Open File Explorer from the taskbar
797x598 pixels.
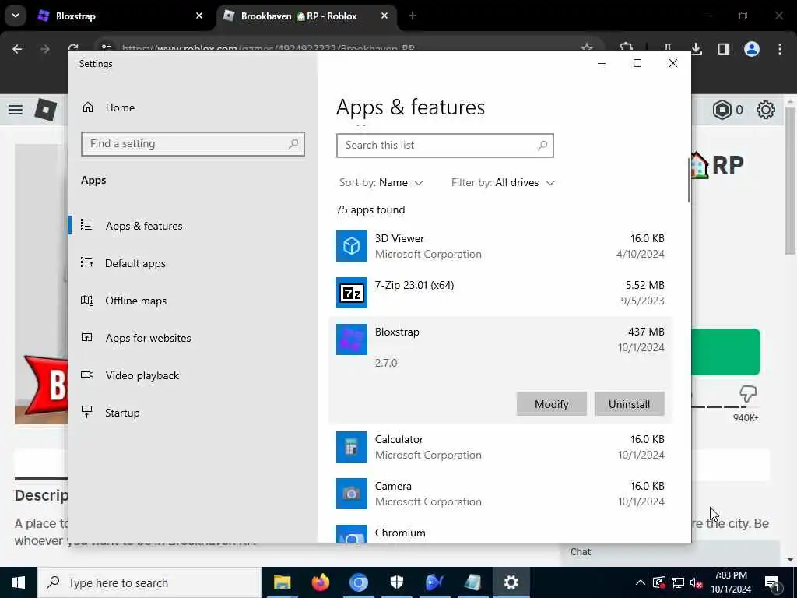tap(282, 582)
